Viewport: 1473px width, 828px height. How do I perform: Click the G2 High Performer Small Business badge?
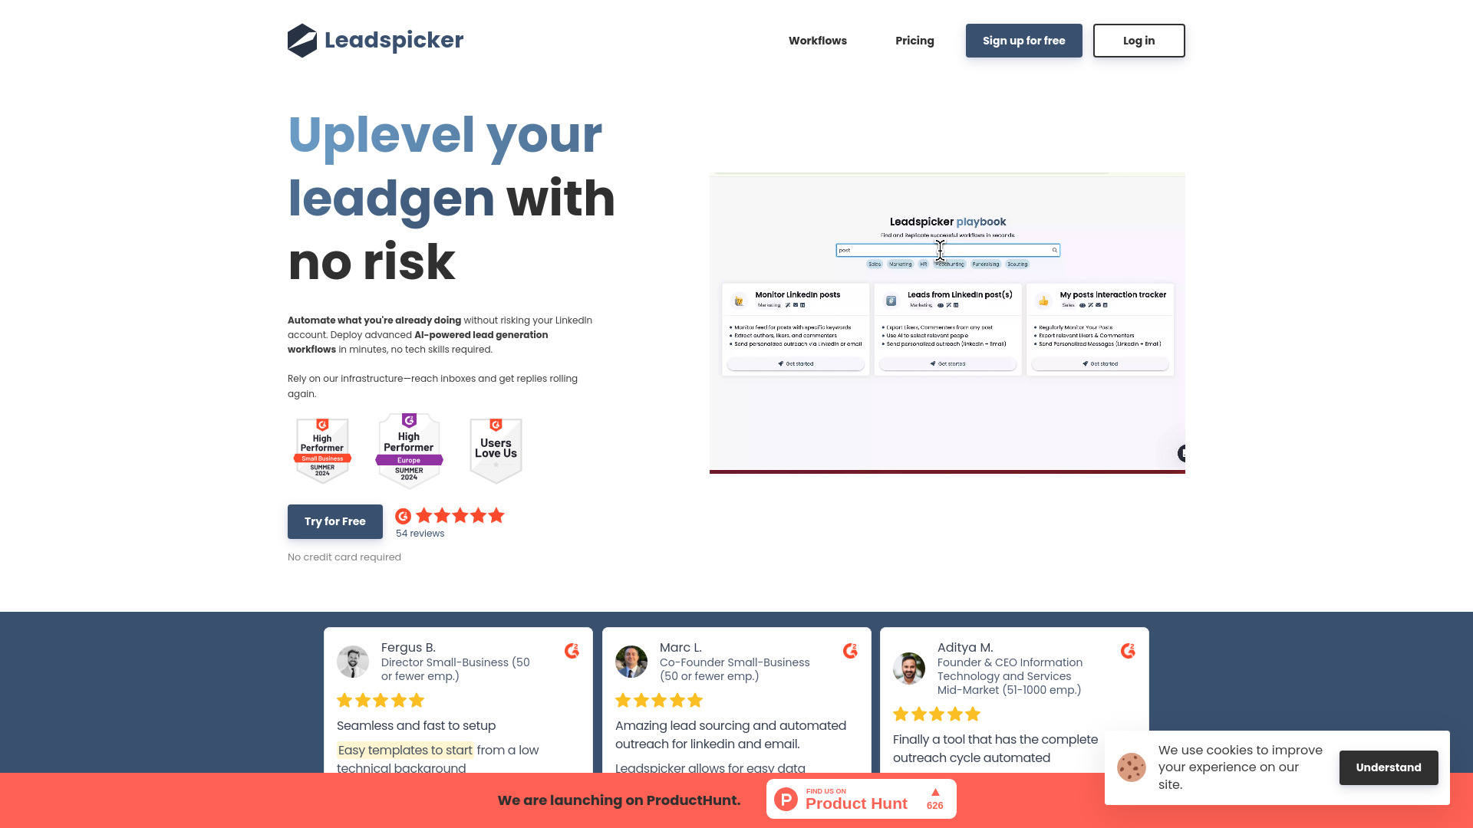321,448
